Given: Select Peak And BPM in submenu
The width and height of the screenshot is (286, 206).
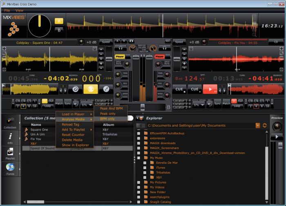Looking at the screenshot, I should (x=111, y=109).
